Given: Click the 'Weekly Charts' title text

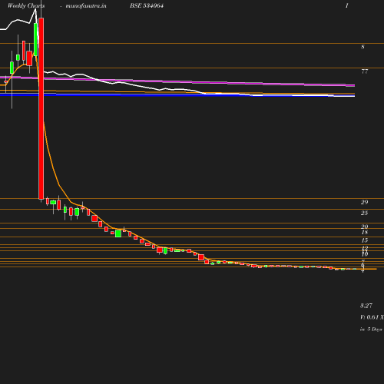Looking at the screenshot, I should 26,6.
